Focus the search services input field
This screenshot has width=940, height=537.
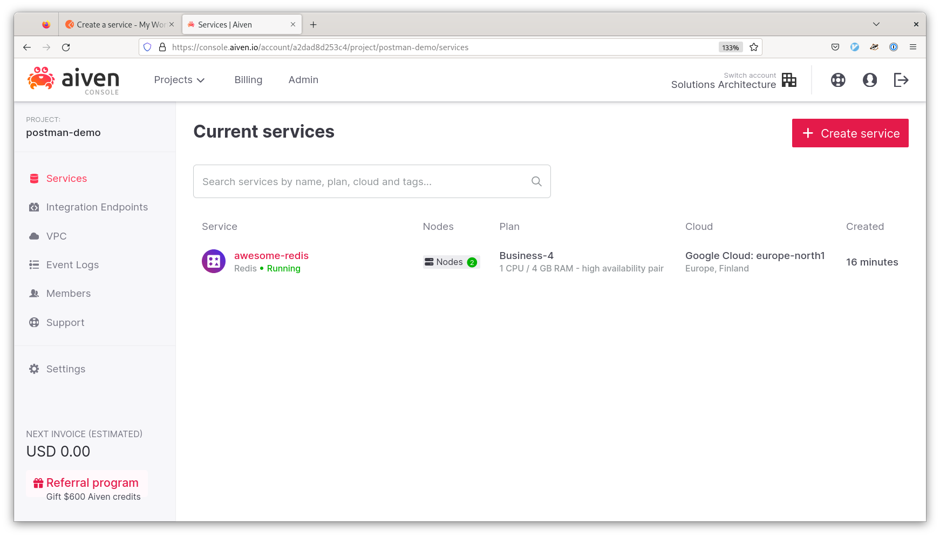pos(372,181)
